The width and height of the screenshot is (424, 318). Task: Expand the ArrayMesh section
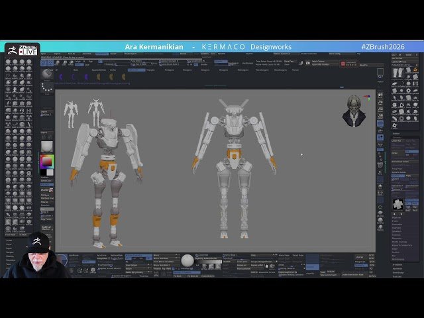(397, 265)
